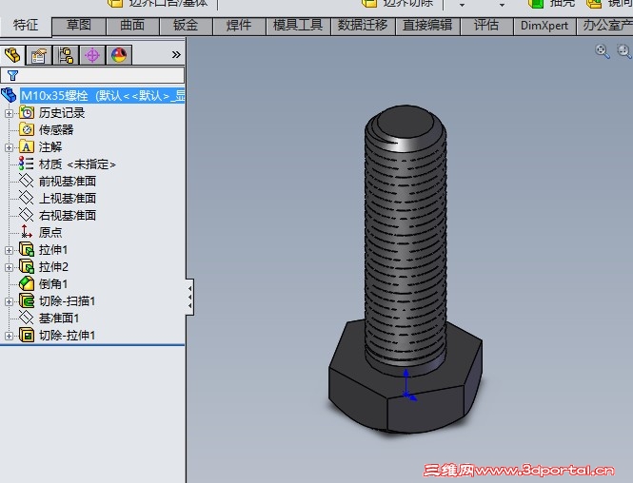
Task: Click the 材质 material icon
Action: (27, 164)
